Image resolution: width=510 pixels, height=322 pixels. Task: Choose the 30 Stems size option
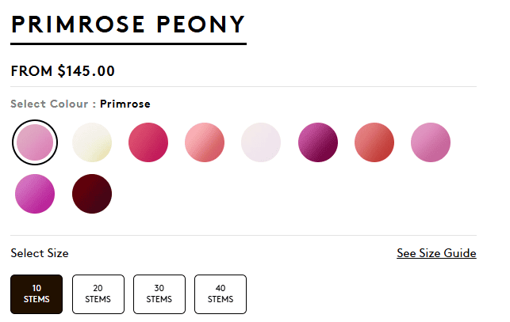pyautogui.click(x=159, y=294)
